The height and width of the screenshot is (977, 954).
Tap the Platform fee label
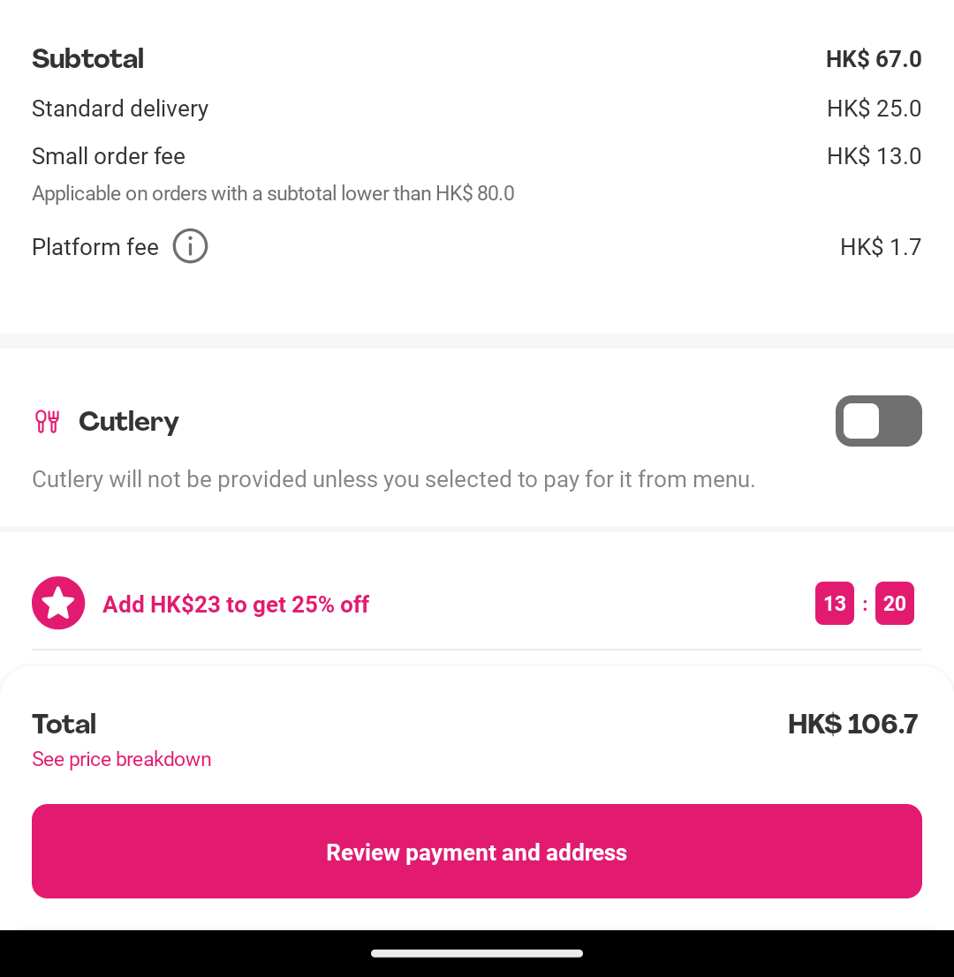click(x=95, y=247)
